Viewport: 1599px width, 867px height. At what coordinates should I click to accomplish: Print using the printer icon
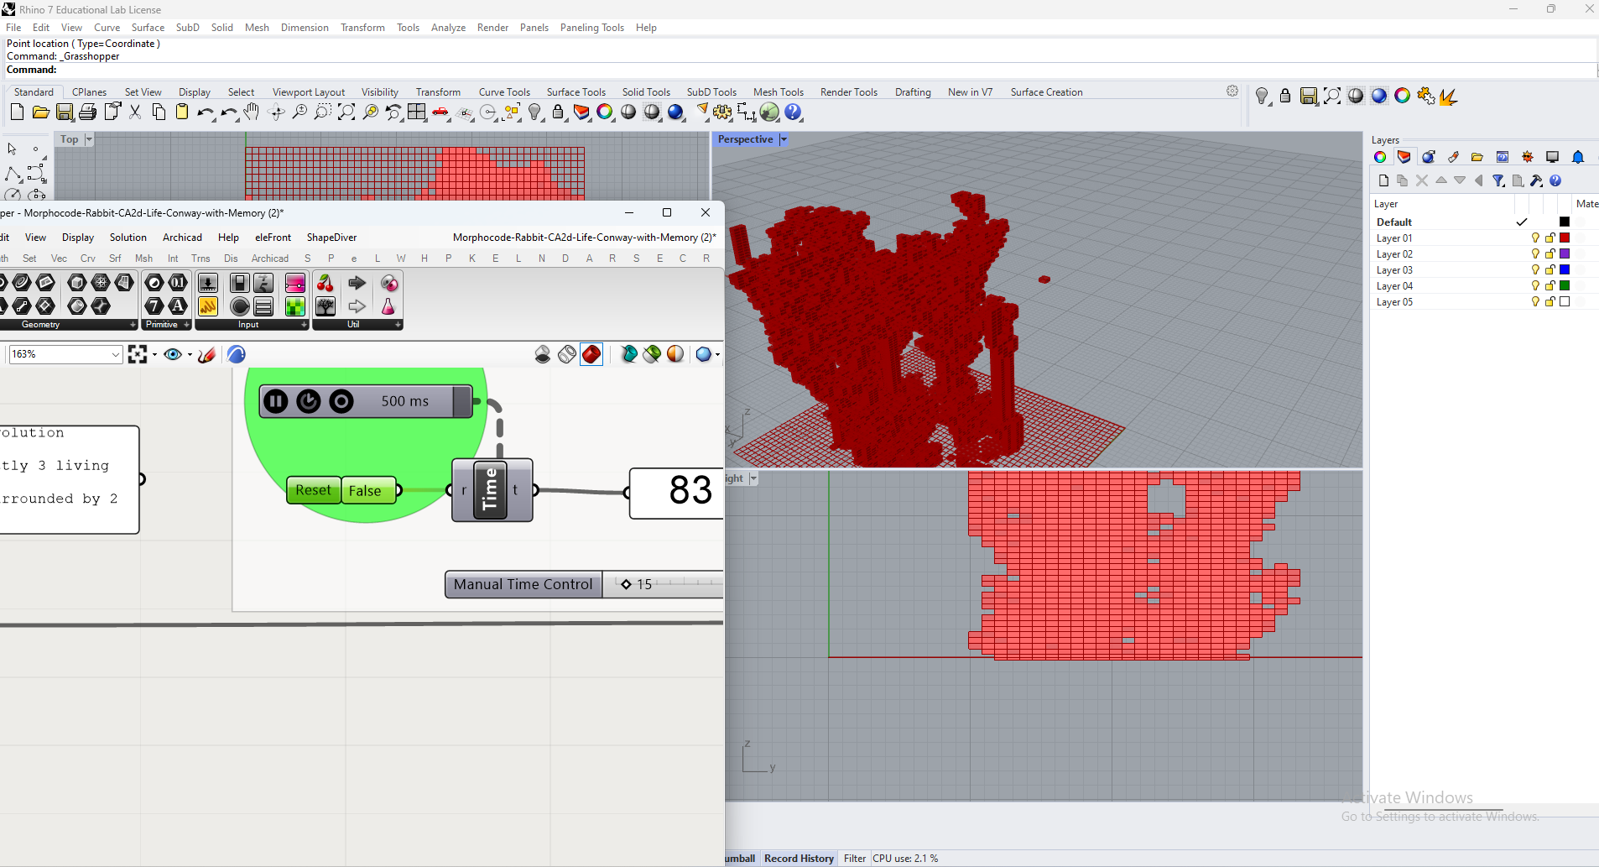(87, 112)
